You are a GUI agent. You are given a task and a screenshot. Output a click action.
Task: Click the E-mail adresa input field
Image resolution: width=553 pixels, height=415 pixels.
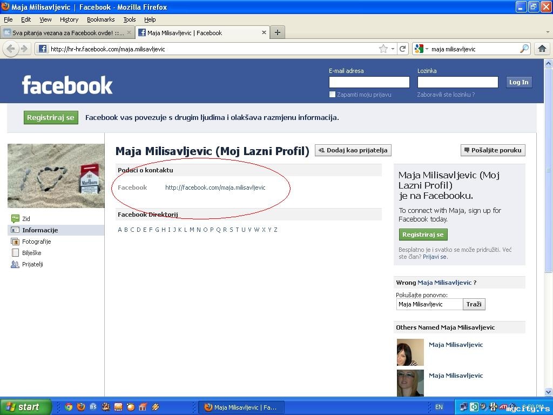tap(369, 82)
